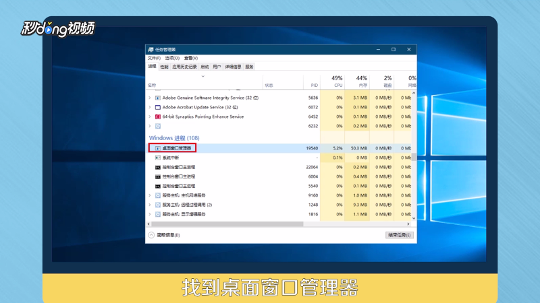The height and width of the screenshot is (303, 540).
Task: Click the 结束任务(E) button
Action: [399, 235]
